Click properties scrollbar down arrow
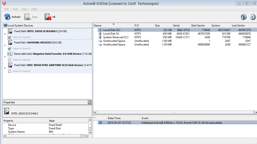The width and height of the screenshot is (257, 144). [x=90, y=132]
